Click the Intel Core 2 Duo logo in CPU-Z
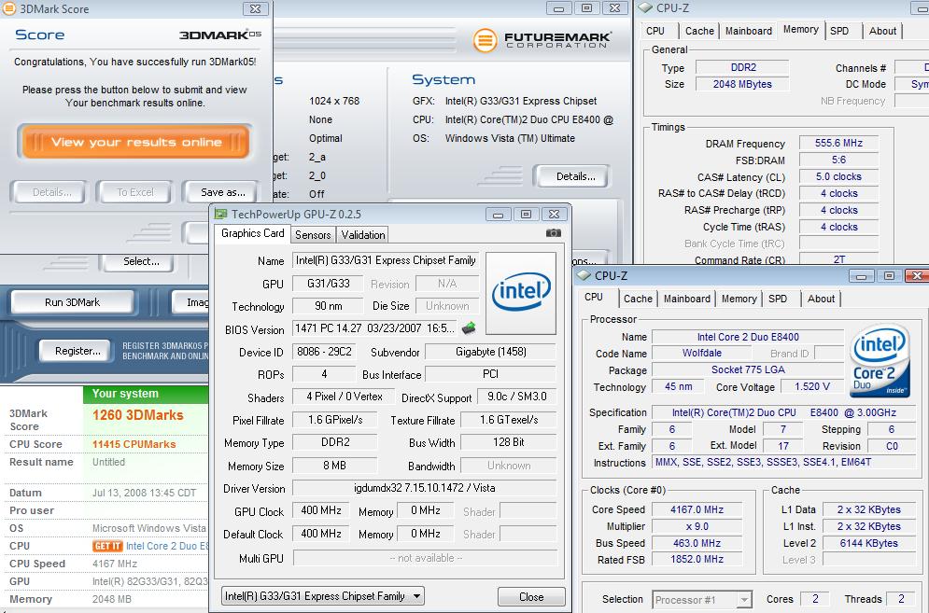Screen dimensions: 929x613 pos(880,361)
